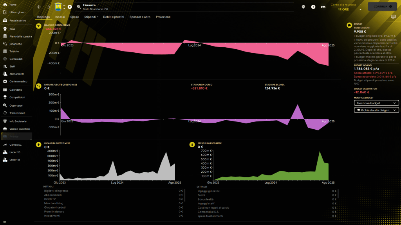Open Richiesta alla dirigenza dropdown
The image size is (401, 225).
point(376,111)
